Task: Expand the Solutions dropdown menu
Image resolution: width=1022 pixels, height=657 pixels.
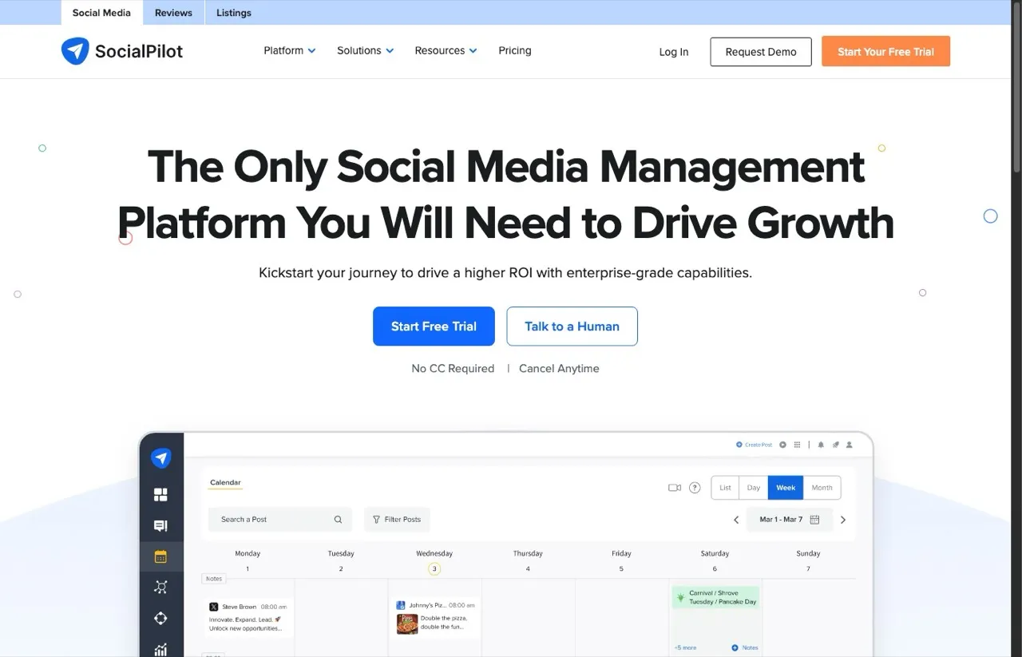Action: pyautogui.click(x=366, y=50)
